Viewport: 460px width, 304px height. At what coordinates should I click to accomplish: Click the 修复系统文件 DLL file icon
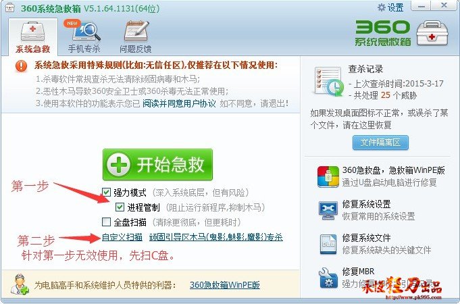(x=328, y=244)
